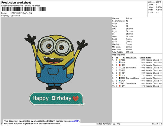
Task: Select the blue swatch in stop 2
Action: tap(120, 62)
